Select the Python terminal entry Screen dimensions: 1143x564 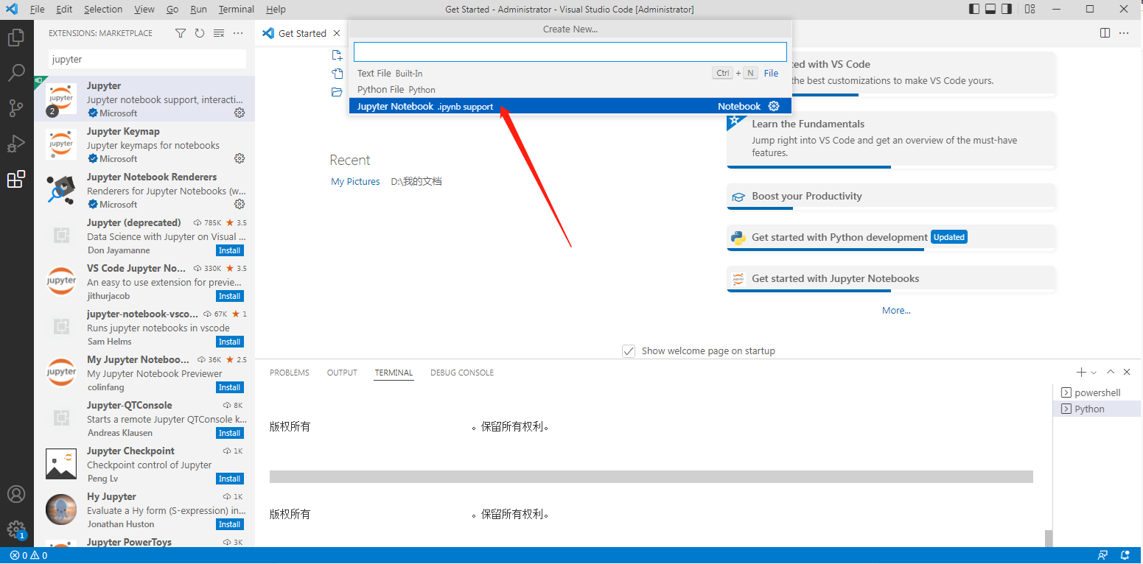point(1097,409)
